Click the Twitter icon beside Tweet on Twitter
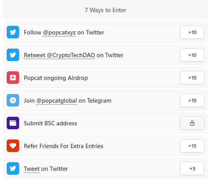This screenshot has height=181, width=211. (x=13, y=168)
